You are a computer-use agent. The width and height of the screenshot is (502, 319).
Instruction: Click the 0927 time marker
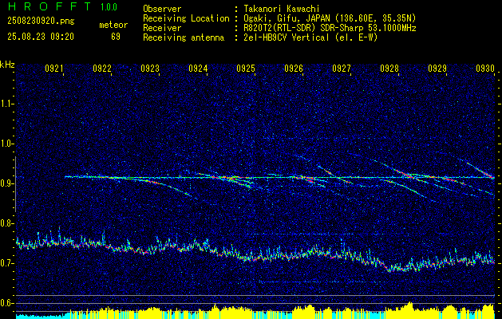coord(342,68)
